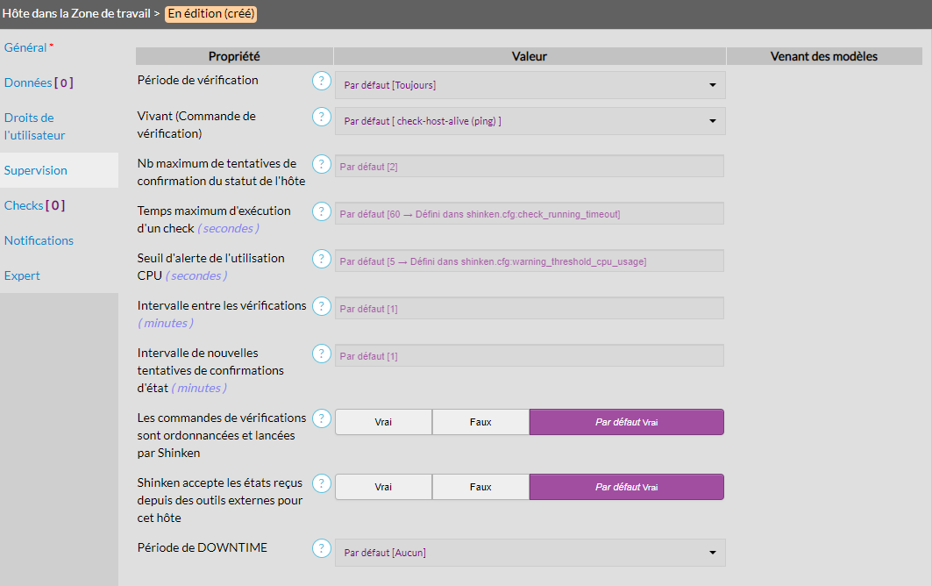The width and height of the screenshot is (932, 586).
Task: Open help for Seuil d'alerte CPU
Action: click(322, 259)
